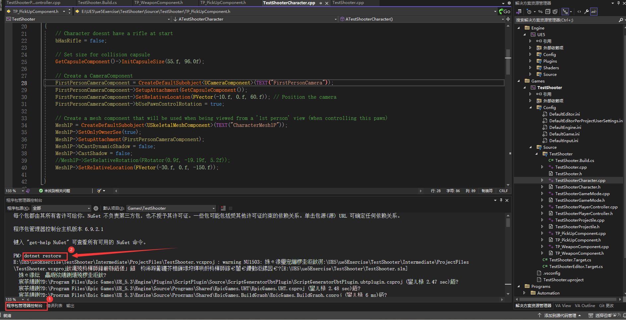Viewport: 626px width, 320px height.
Task: Collapse the Config folder under TestShooter
Action: [x=530, y=108]
